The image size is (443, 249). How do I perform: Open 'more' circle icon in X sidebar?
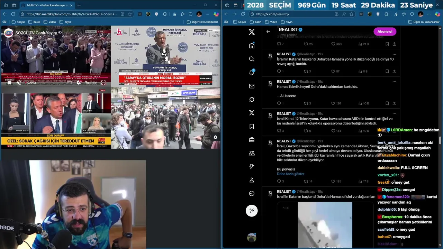point(252,193)
